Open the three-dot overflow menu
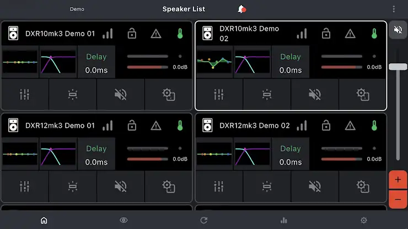This screenshot has width=408, height=229. (394, 9)
